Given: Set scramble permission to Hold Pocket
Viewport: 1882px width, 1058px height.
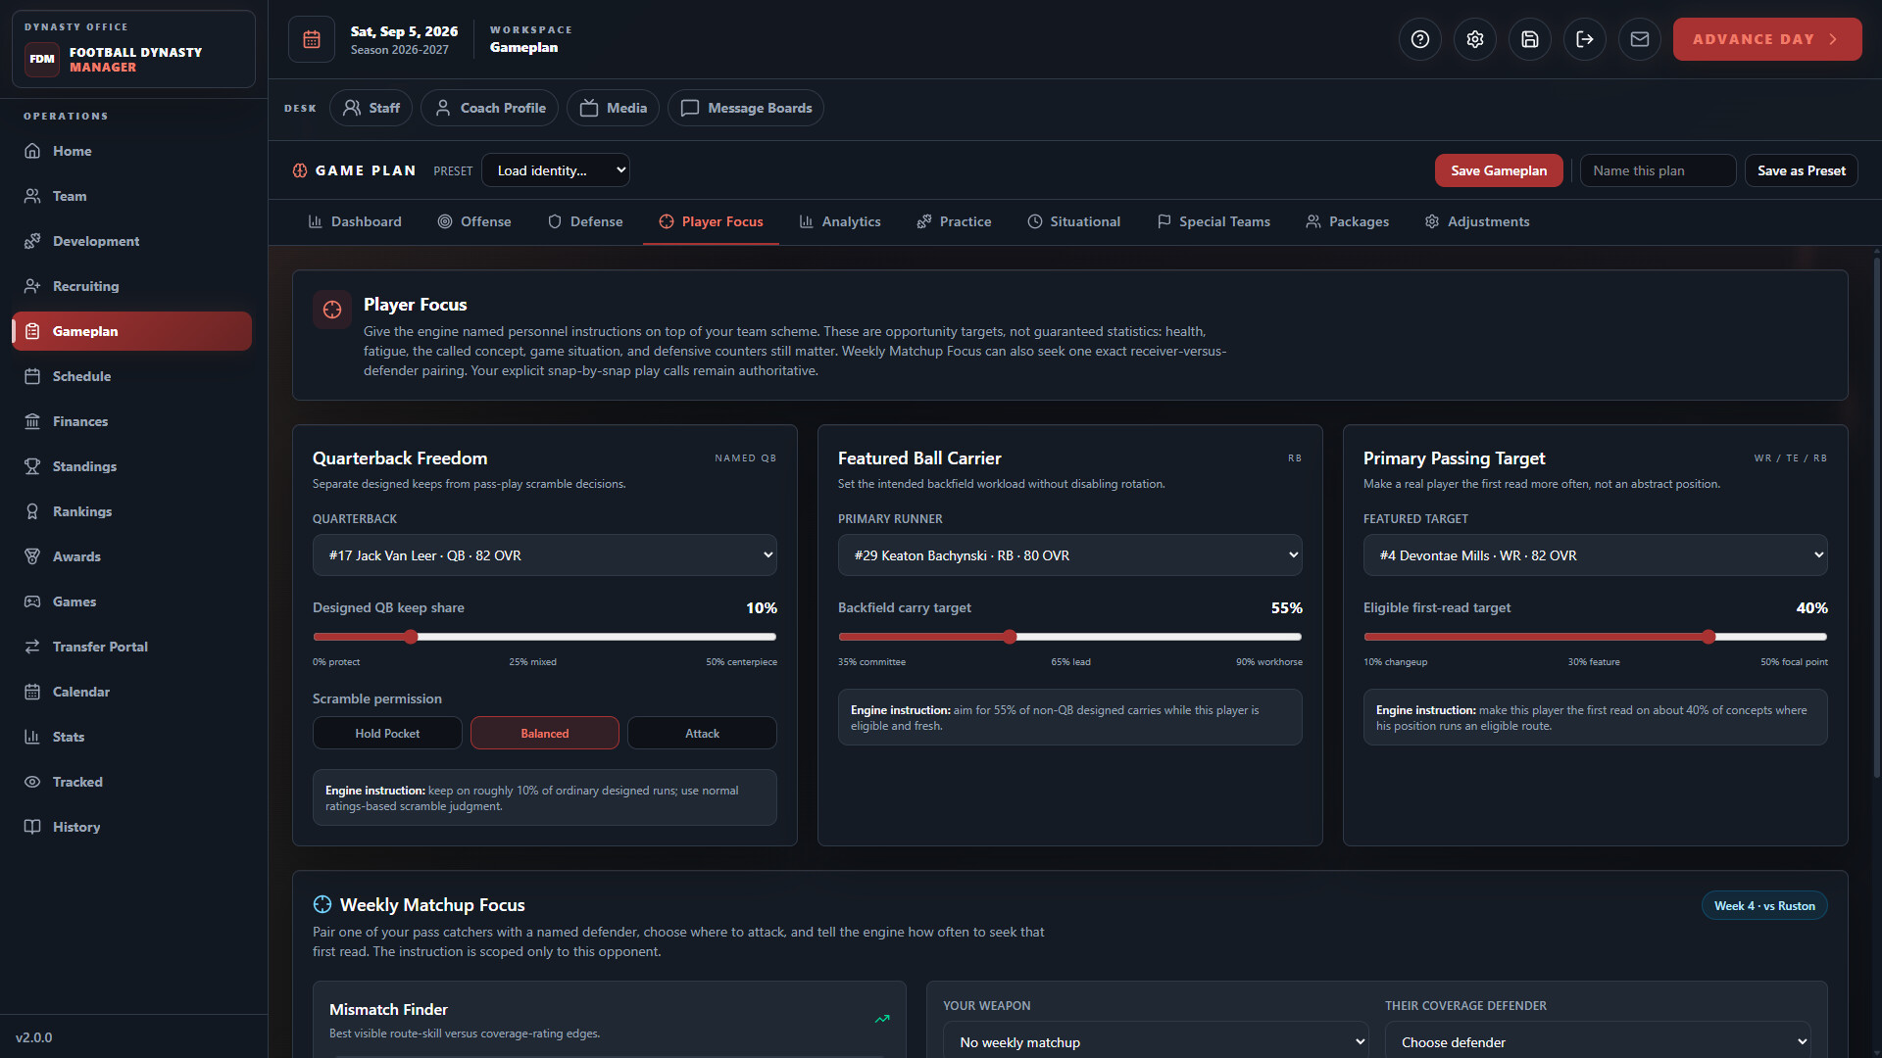Looking at the screenshot, I should [x=387, y=733].
